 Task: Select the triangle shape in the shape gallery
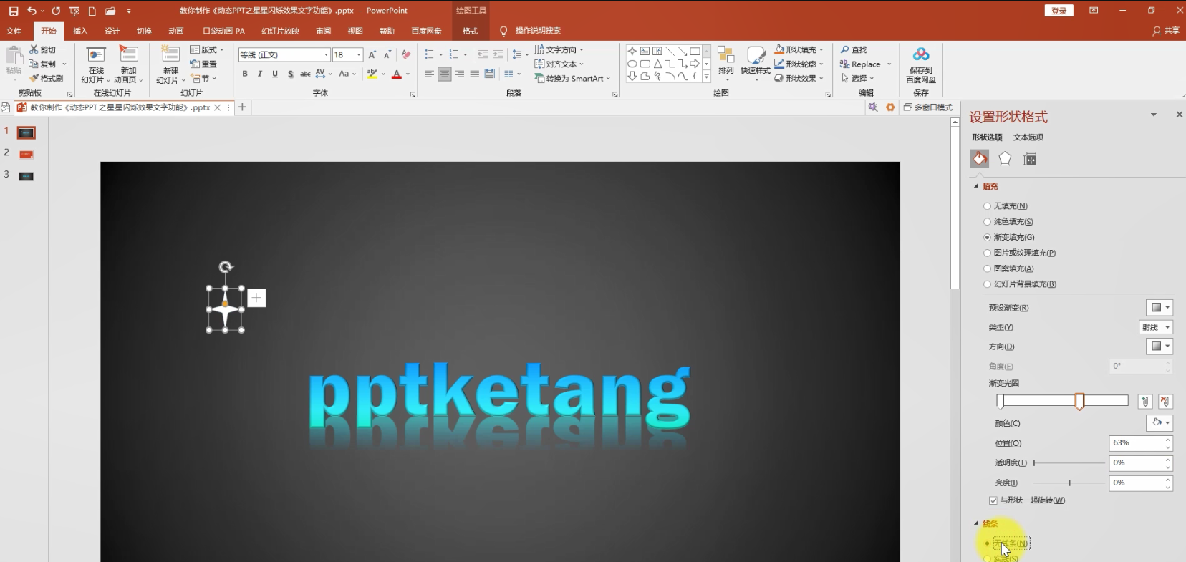coord(657,64)
